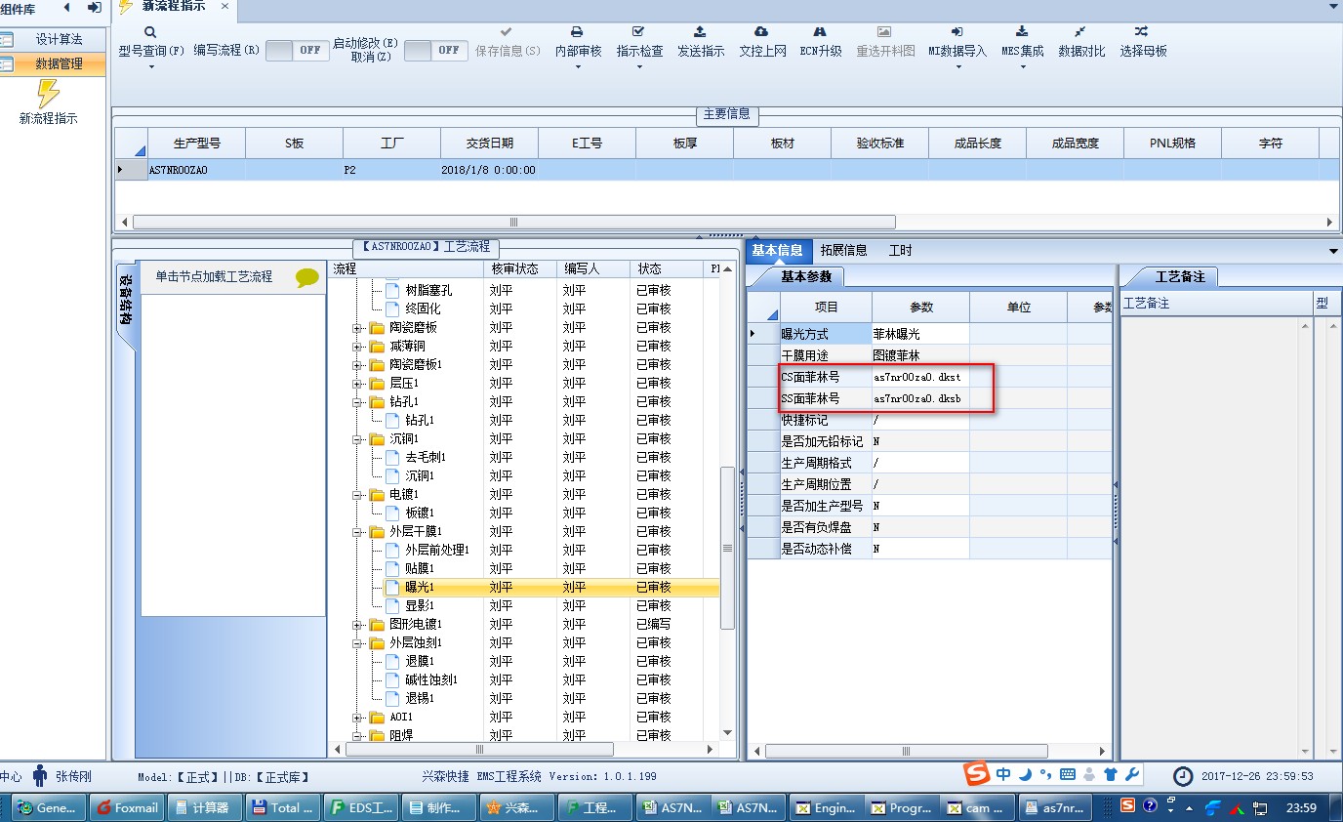Image resolution: width=1343 pixels, height=822 pixels.
Task: Close the 新流程指示 tab
Action: 224,7
